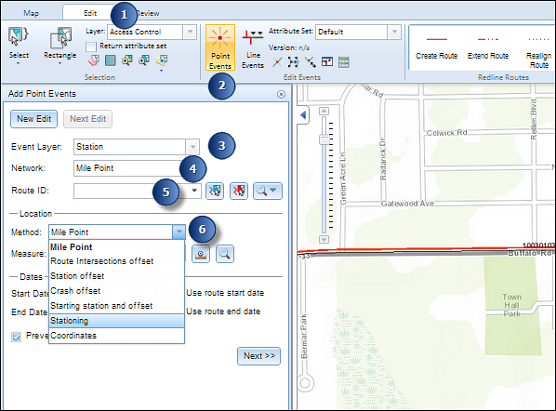Select the Extend Route tool
The width and height of the screenshot is (556, 411).
pyautogui.click(x=488, y=47)
